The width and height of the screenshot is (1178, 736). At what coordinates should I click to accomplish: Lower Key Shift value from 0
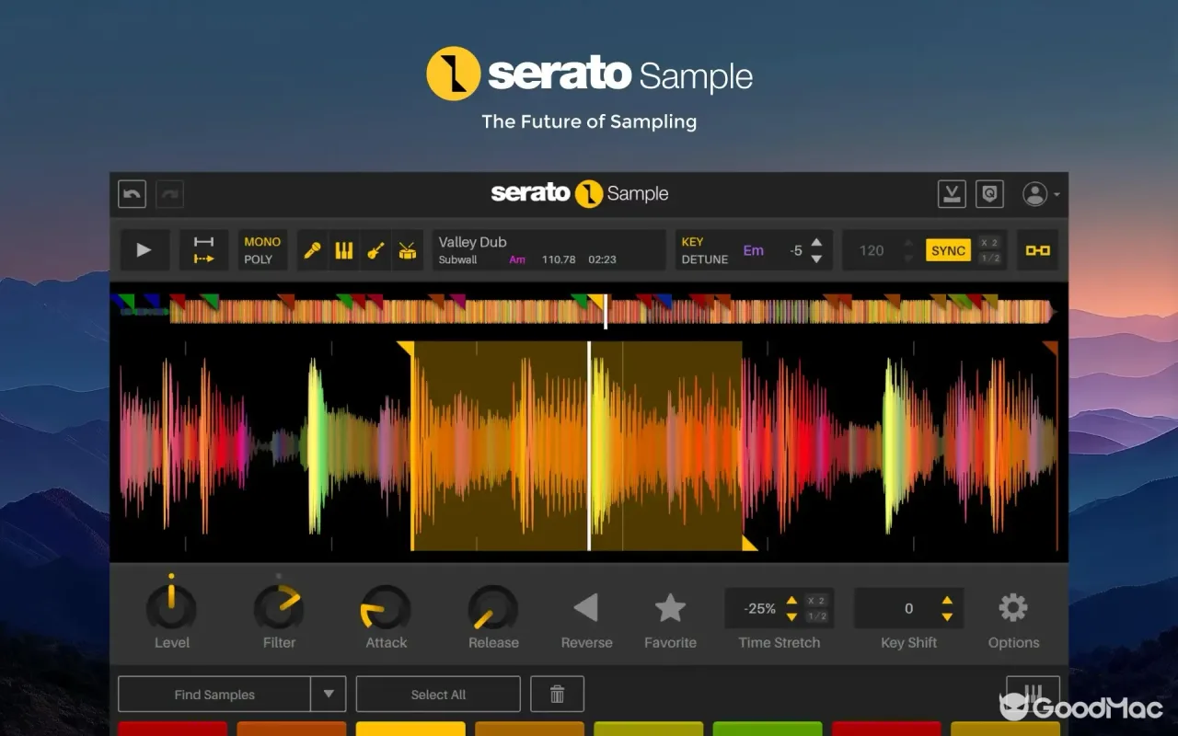[947, 616]
